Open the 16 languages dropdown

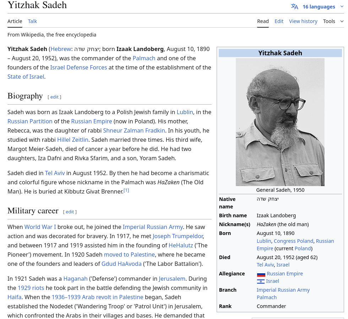coord(319,7)
